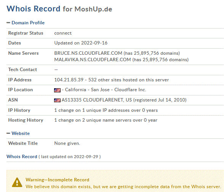Collapse the Domain Profile section

pyautogui.click(x=28, y=23)
